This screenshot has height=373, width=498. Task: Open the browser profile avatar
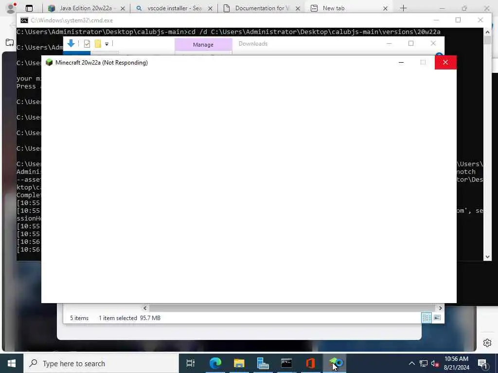(x=11, y=8)
